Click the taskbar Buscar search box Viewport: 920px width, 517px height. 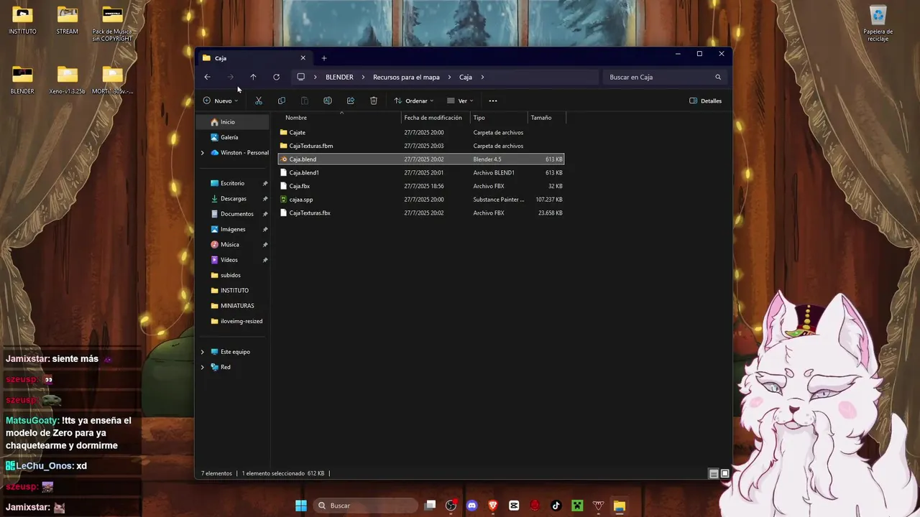[x=367, y=506]
